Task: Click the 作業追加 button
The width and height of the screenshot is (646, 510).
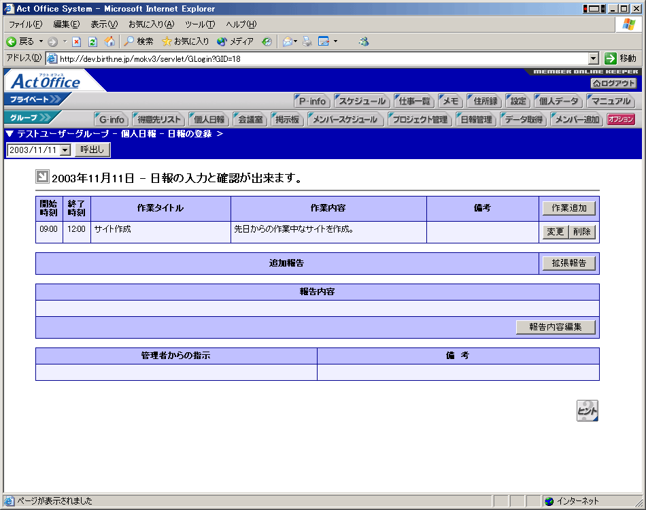Action: (569, 208)
